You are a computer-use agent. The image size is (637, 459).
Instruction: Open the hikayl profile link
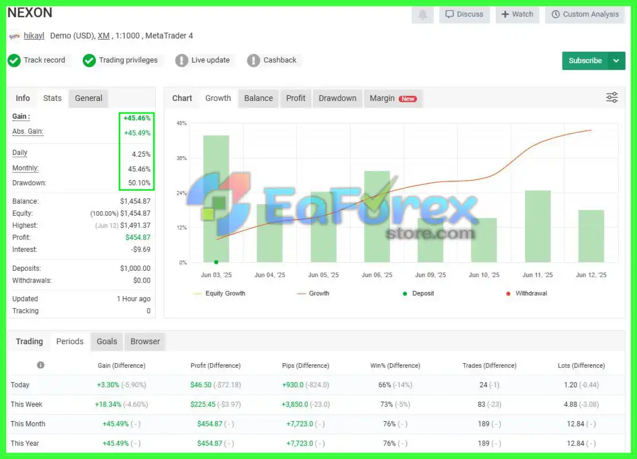(x=34, y=36)
